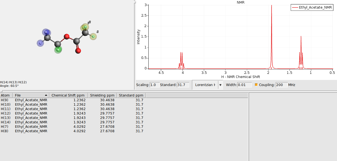Select the highlighted hydrogen labeled 2
The height and width of the screenshot is (161, 337).
(85, 27)
